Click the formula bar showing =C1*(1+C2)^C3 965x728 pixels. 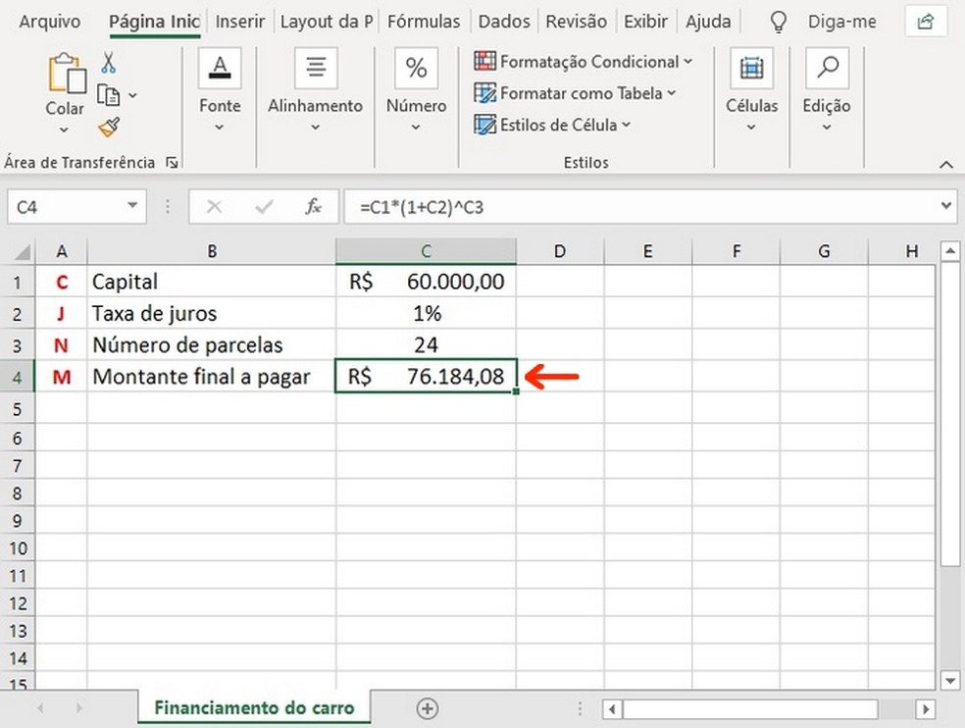[x=490, y=206]
